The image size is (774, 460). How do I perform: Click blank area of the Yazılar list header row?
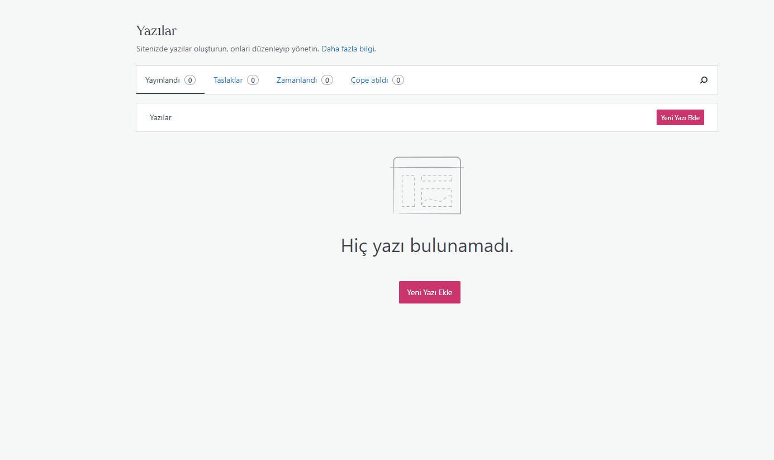click(x=414, y=117)
